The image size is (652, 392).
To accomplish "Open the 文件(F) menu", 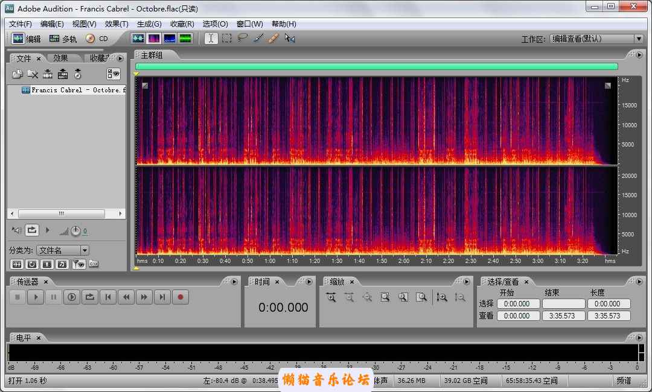I will (21, 24).
